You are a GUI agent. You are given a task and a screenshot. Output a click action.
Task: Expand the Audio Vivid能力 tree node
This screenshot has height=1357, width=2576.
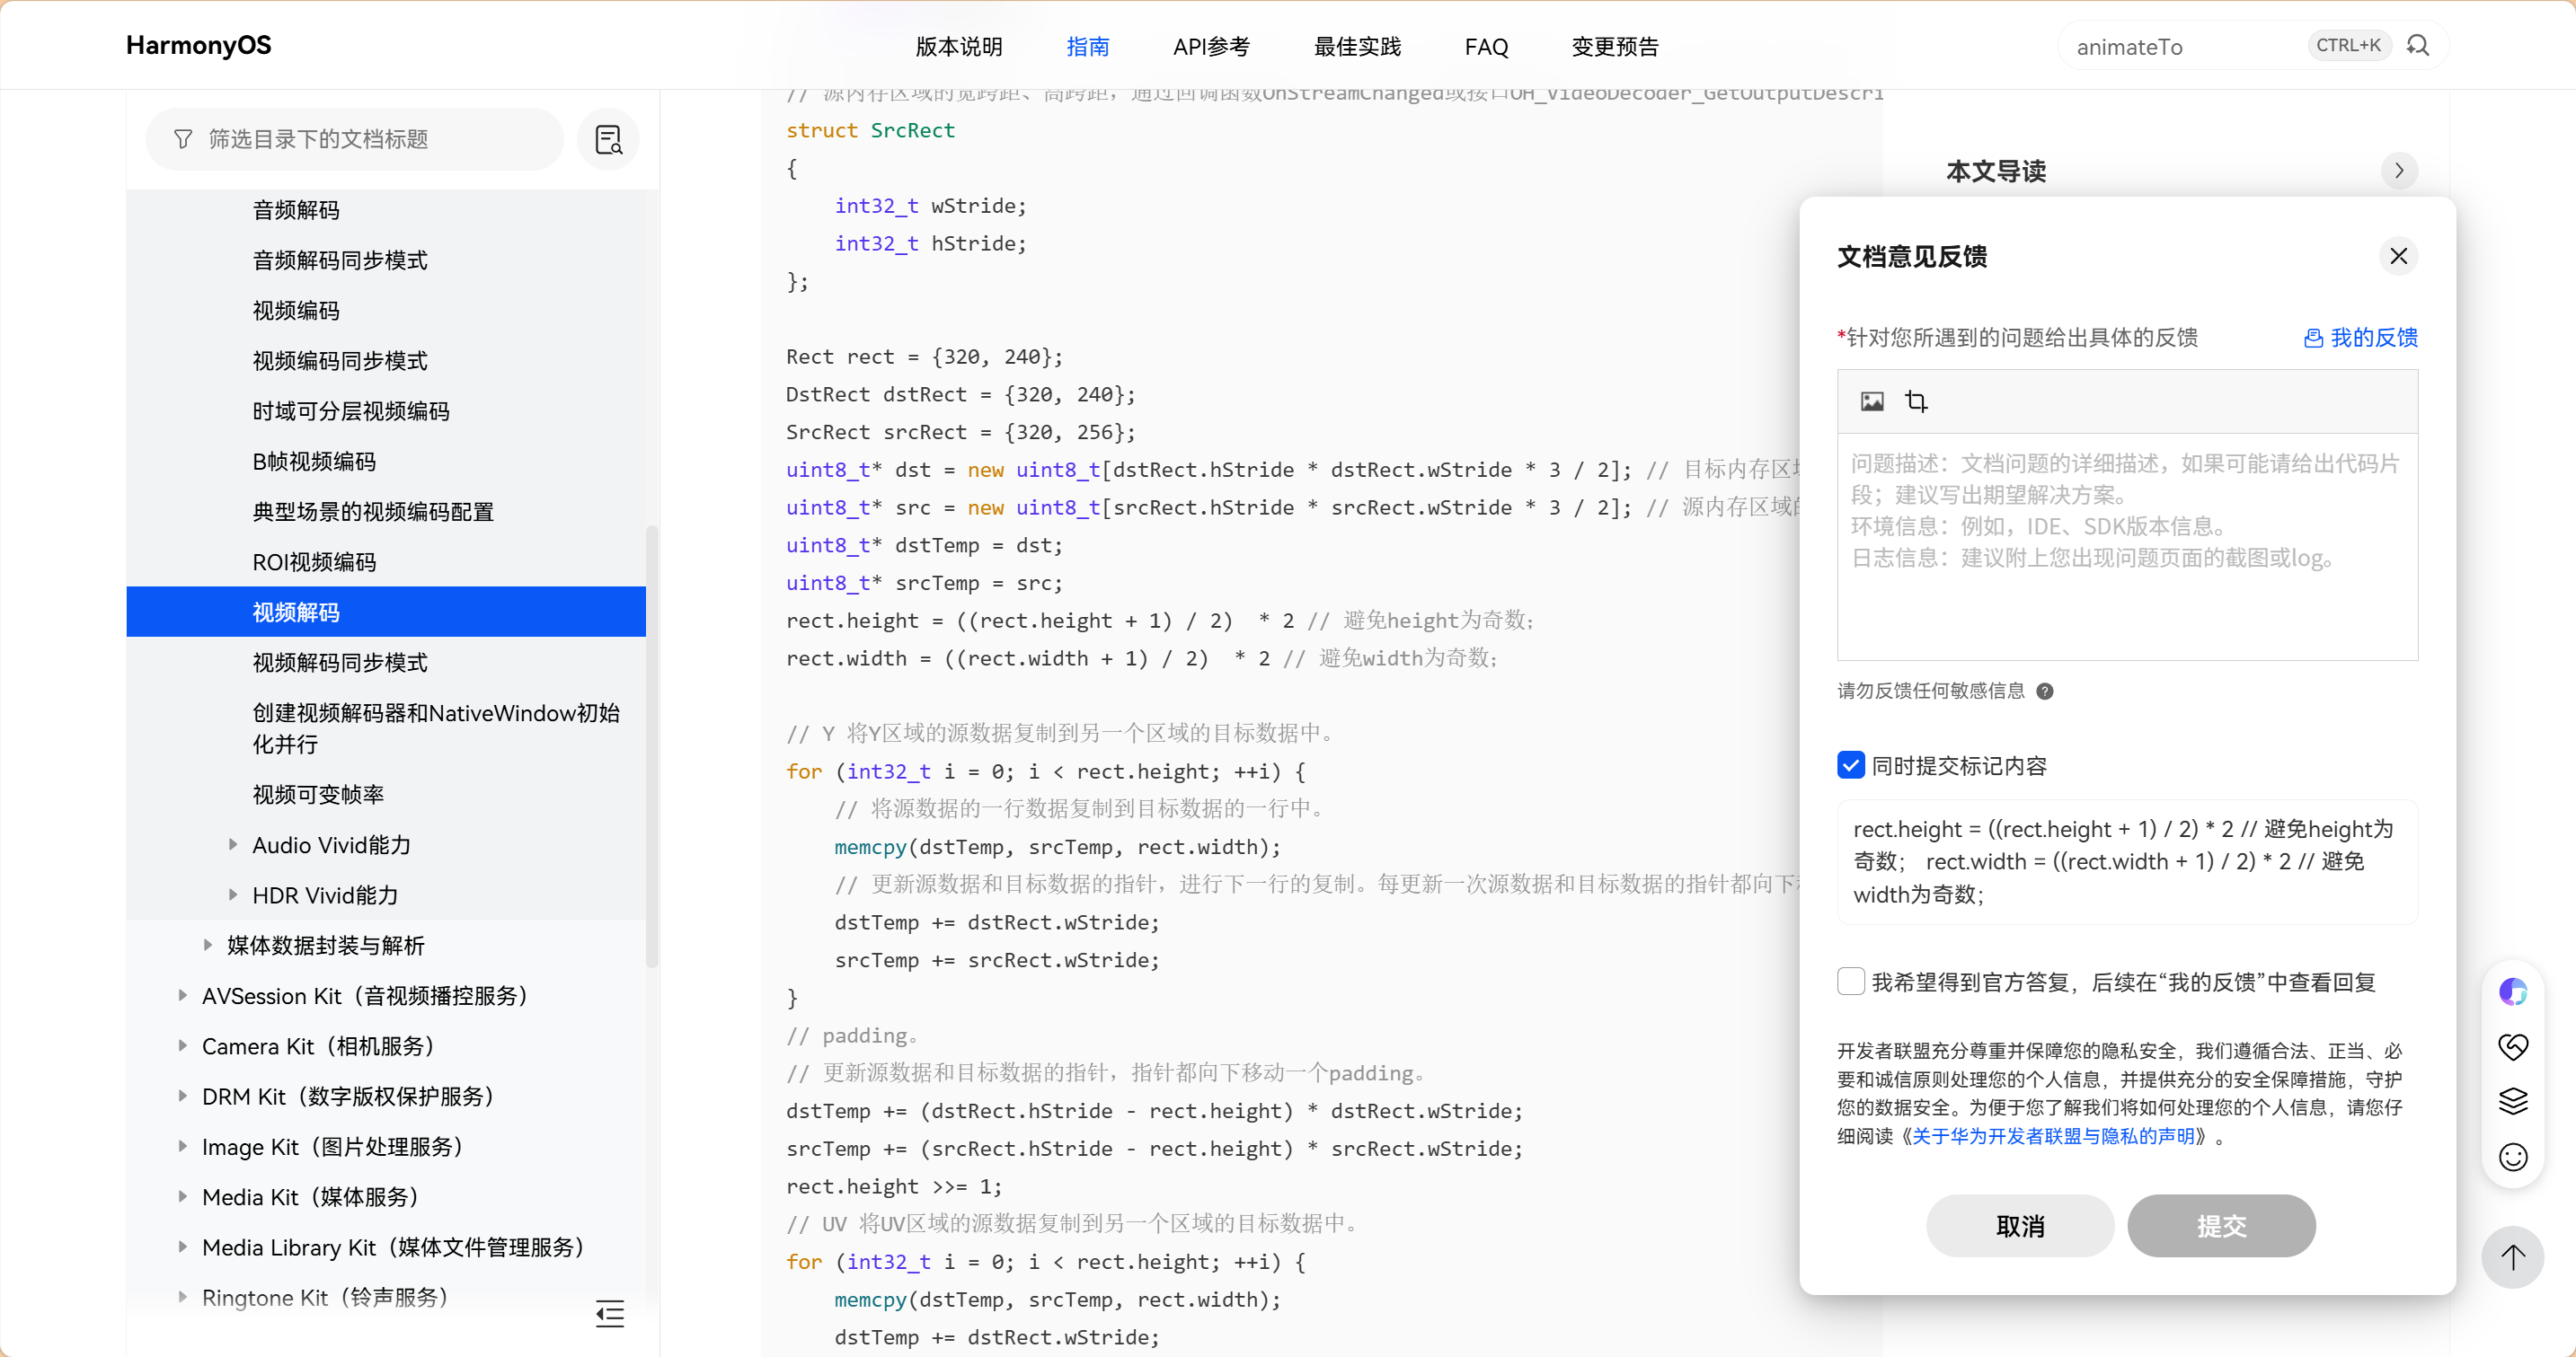pyautogui.click(x=233, y=844)
